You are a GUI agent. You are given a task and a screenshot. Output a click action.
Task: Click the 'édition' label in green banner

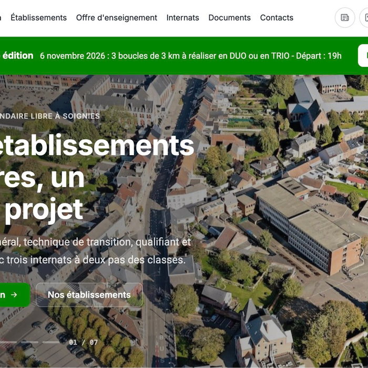18,56
